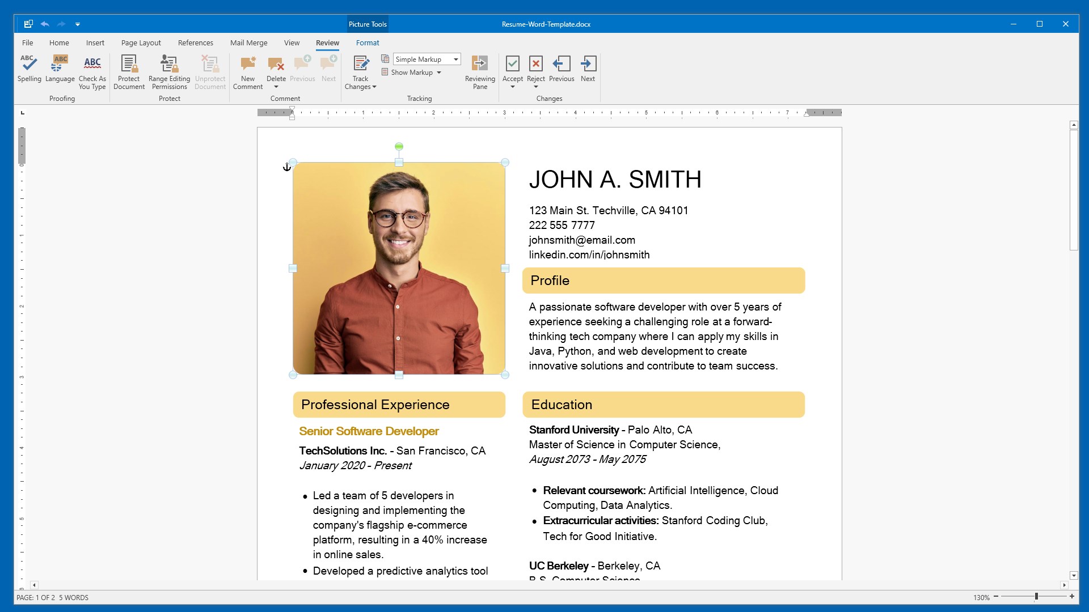Image resolution: width=1089 pixels, height=612 pixels.
Task: Open the Simple Markup dropdown
Action: tap(456, 58)
